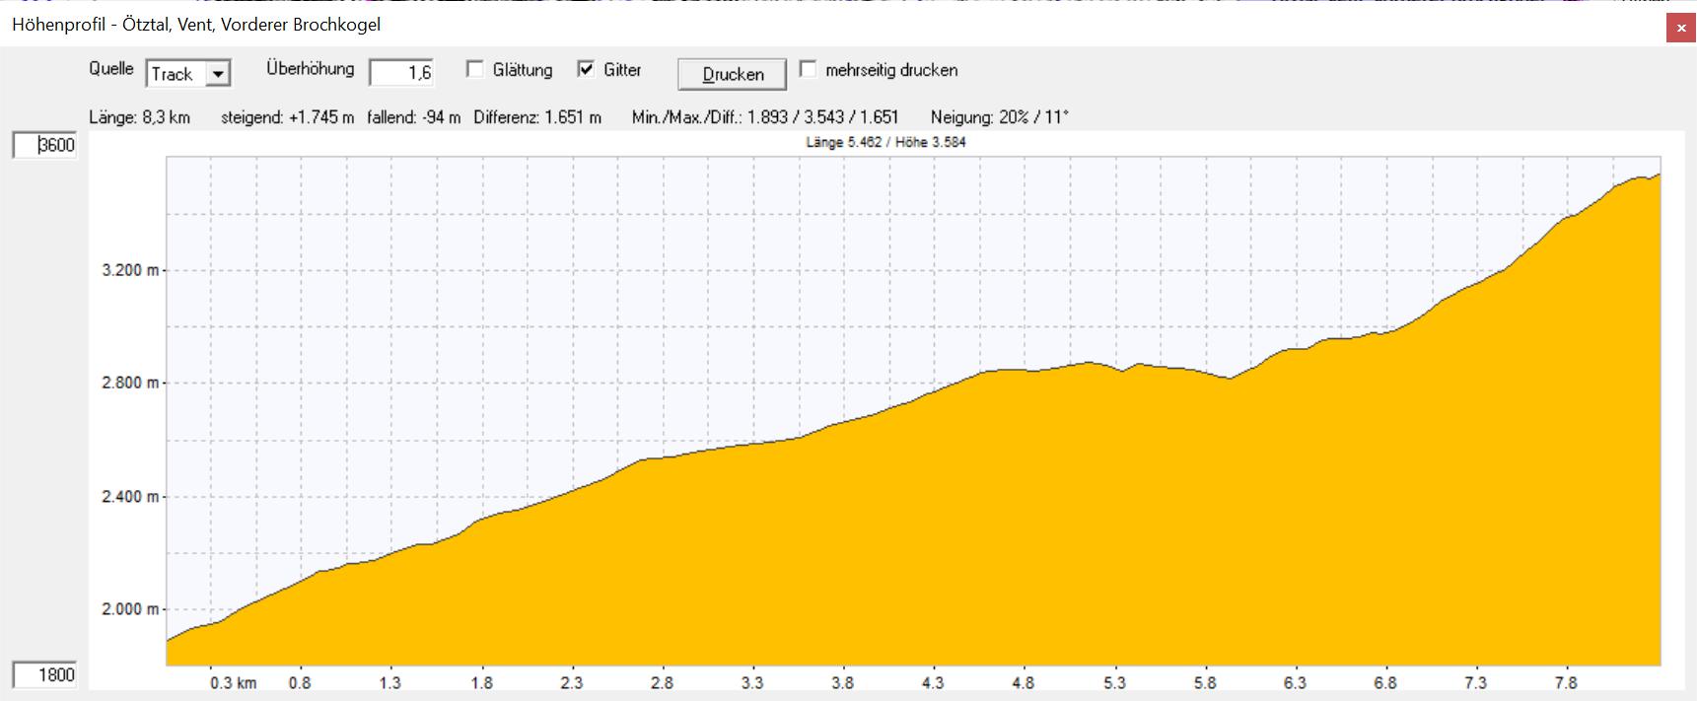
Task: Click the 4.8 distance axis label
Action: 1024,683
